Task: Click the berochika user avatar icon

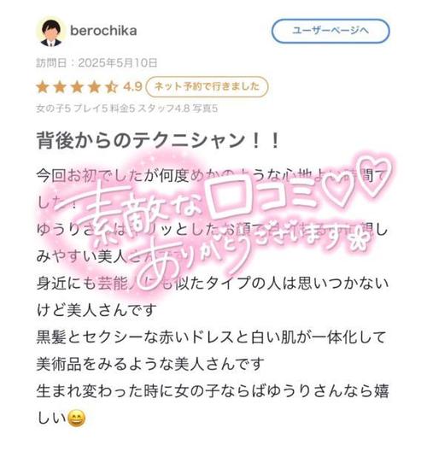Action: [x=51, y=32]
